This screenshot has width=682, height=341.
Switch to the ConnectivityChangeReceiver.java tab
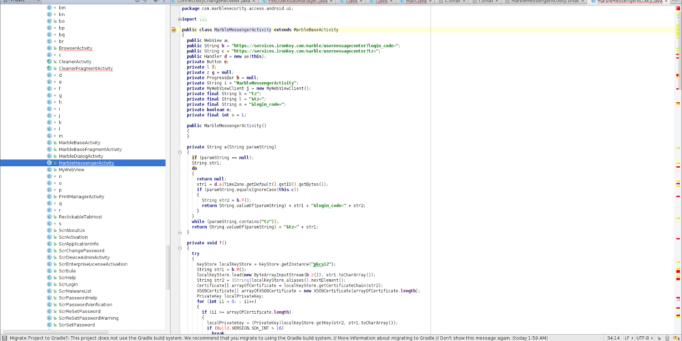[x=214, y=1]
